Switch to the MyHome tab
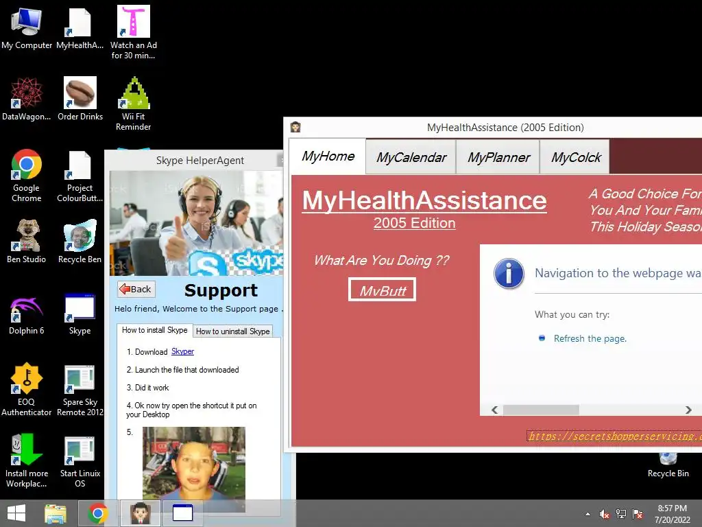The width and height of the screenshot is (702, 527). click(328, 156)
